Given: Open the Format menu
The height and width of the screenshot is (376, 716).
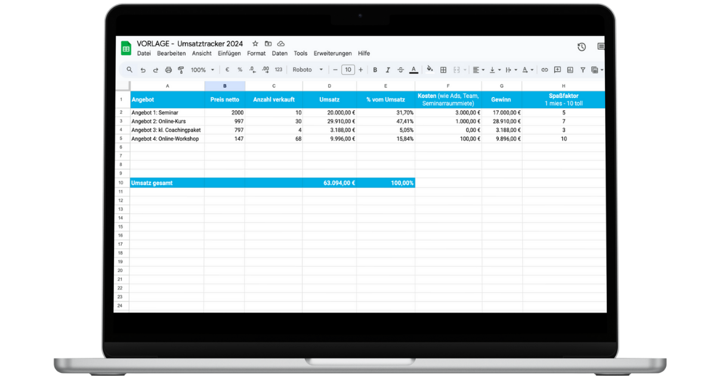Looking at the screenshot, I should click(257, 53).
